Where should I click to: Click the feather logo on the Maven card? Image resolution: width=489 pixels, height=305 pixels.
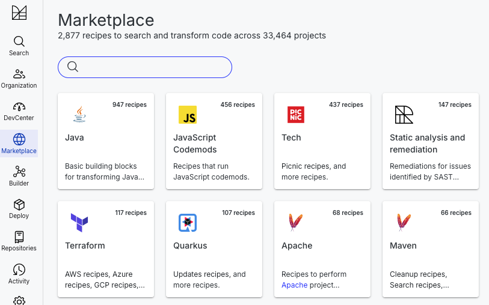[x=404, y=223]
